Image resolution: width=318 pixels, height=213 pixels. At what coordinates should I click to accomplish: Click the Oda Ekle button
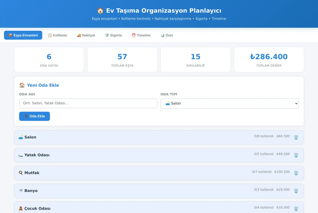tap(34, 116)
